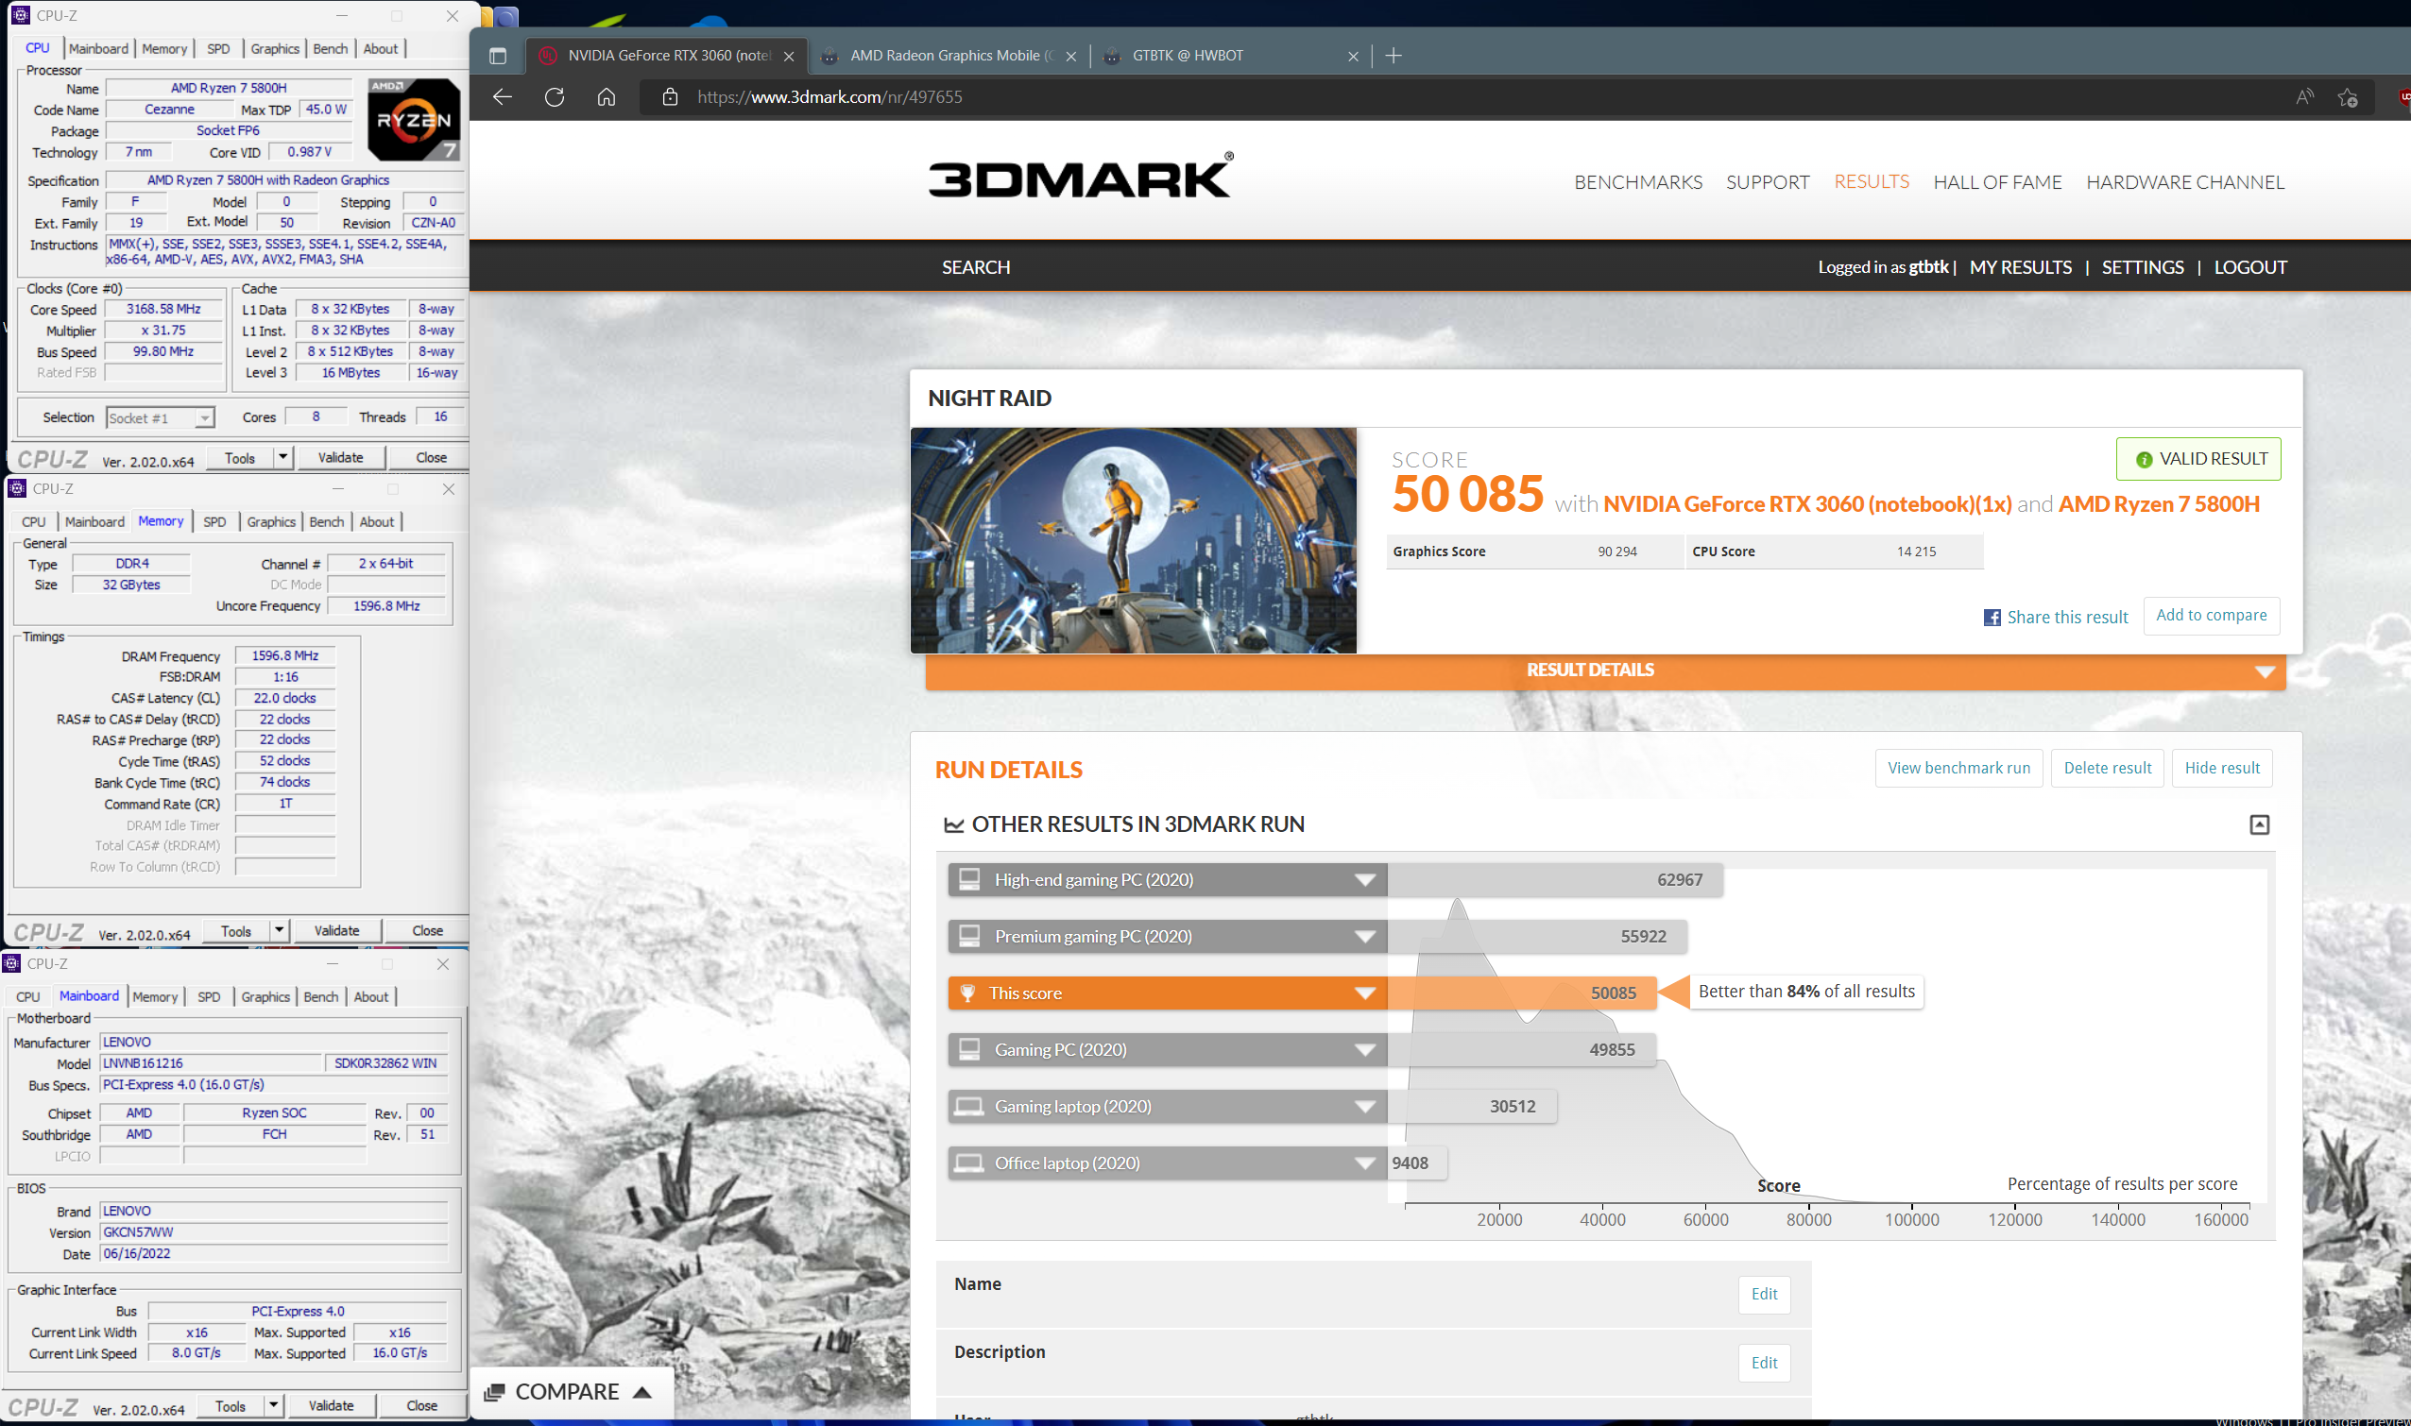Click the Night Raid thumbnail image
Image resolution: width=2411 pixels, height=1426 pixels.
click(x=1134, y=540)
